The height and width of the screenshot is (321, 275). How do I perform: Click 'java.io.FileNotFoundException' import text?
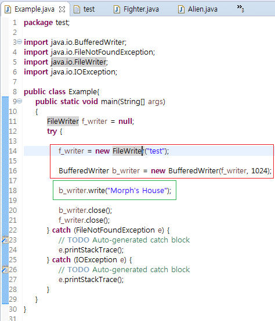click(102, 52)
